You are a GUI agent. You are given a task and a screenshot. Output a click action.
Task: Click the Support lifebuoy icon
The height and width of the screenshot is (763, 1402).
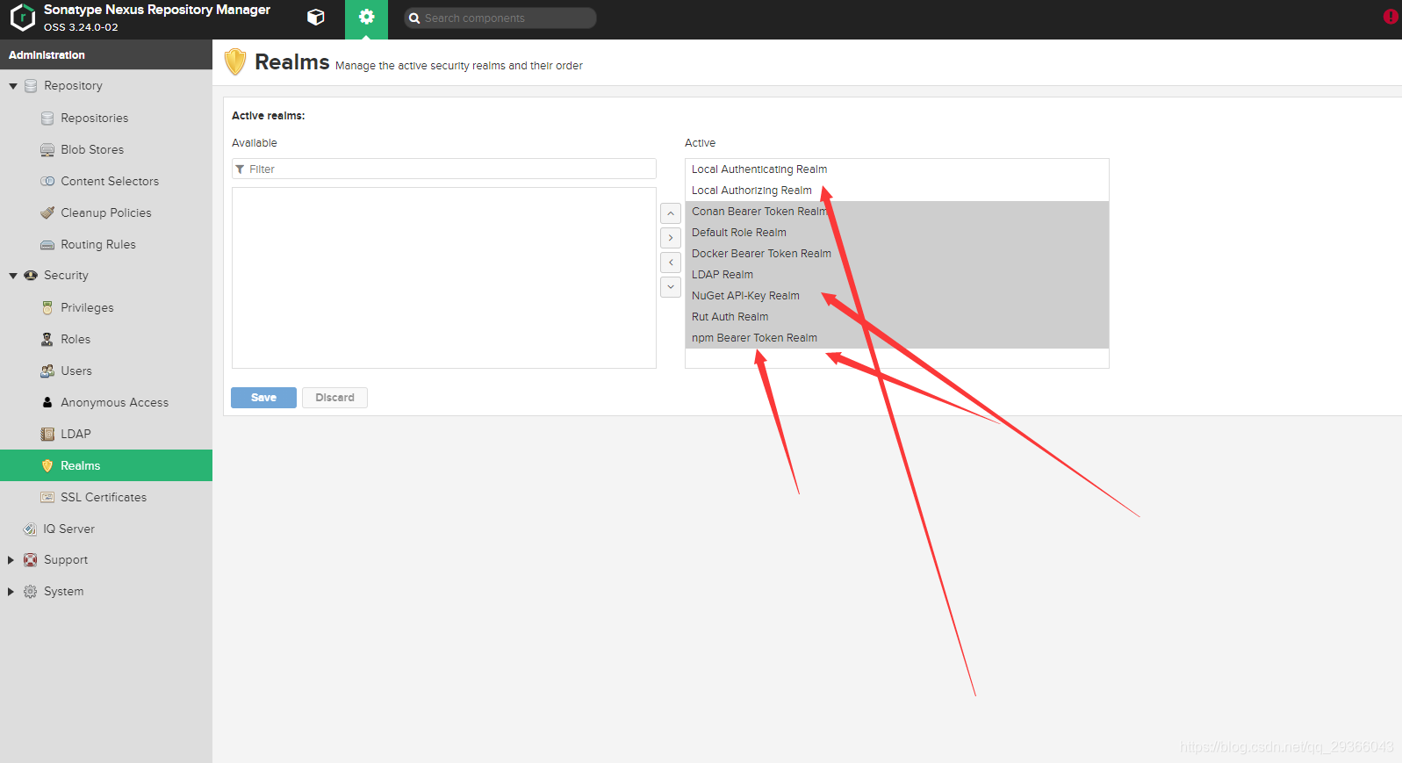(x=31, y=560)
